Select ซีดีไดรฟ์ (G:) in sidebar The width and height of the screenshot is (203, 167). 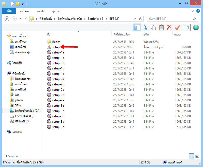pyautogui.click(x=23, y=121)
